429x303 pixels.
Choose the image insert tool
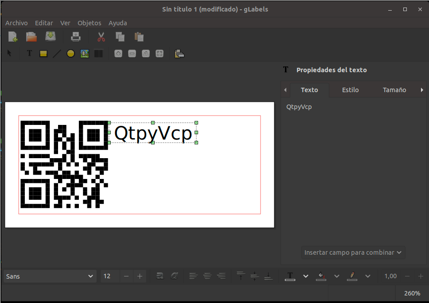(85, 54)
